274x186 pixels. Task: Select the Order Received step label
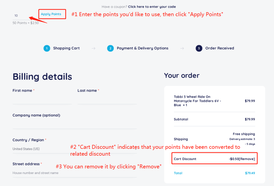pyautogui.click(x=219, y=48)
